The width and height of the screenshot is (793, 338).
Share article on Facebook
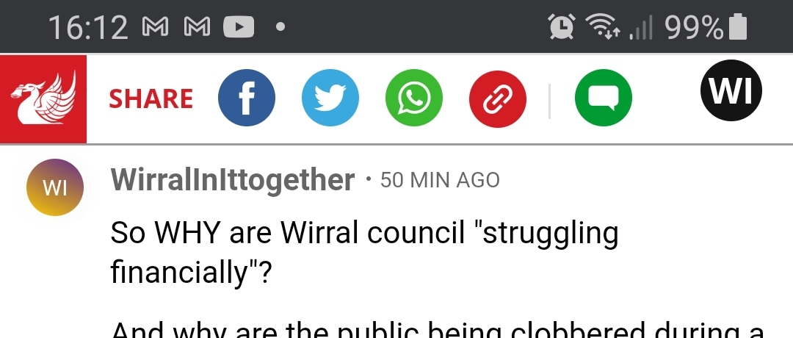247,98
